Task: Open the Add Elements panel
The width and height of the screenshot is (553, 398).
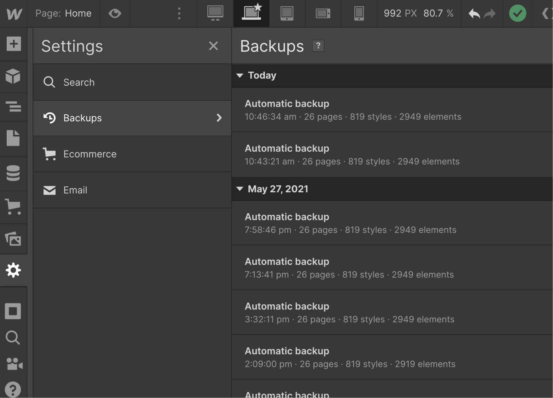Action: coord(14,44)
